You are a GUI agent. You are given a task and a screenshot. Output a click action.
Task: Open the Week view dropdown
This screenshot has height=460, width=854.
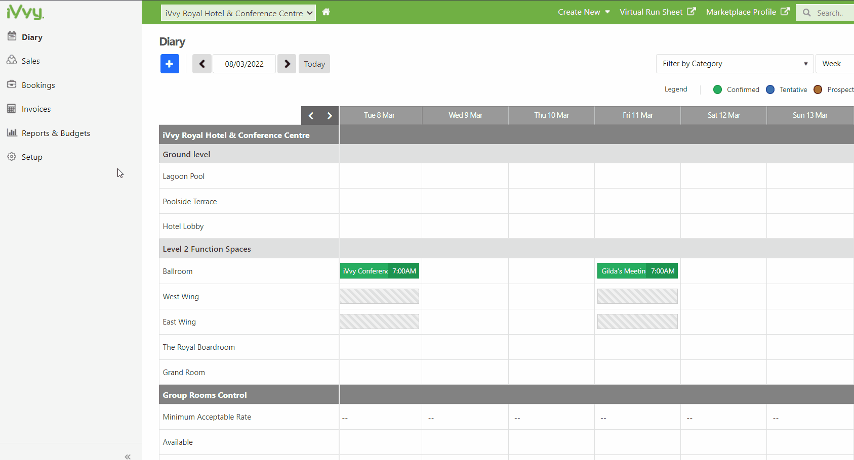click(835, 64)
